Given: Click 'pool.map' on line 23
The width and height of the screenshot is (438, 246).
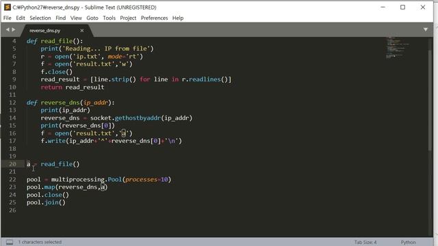Looking at the screenshot, I should (x=41, y=187).
